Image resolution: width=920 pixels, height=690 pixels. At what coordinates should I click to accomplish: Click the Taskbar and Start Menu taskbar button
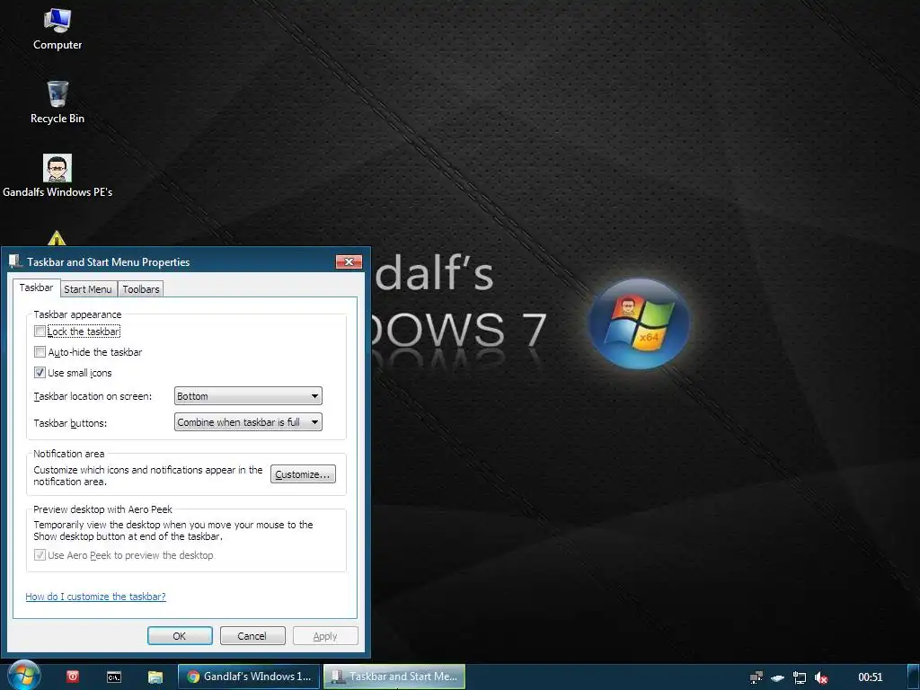click(x=394, y=677)
